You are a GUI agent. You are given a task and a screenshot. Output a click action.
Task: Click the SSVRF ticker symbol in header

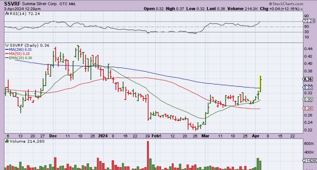pos(12,4)
